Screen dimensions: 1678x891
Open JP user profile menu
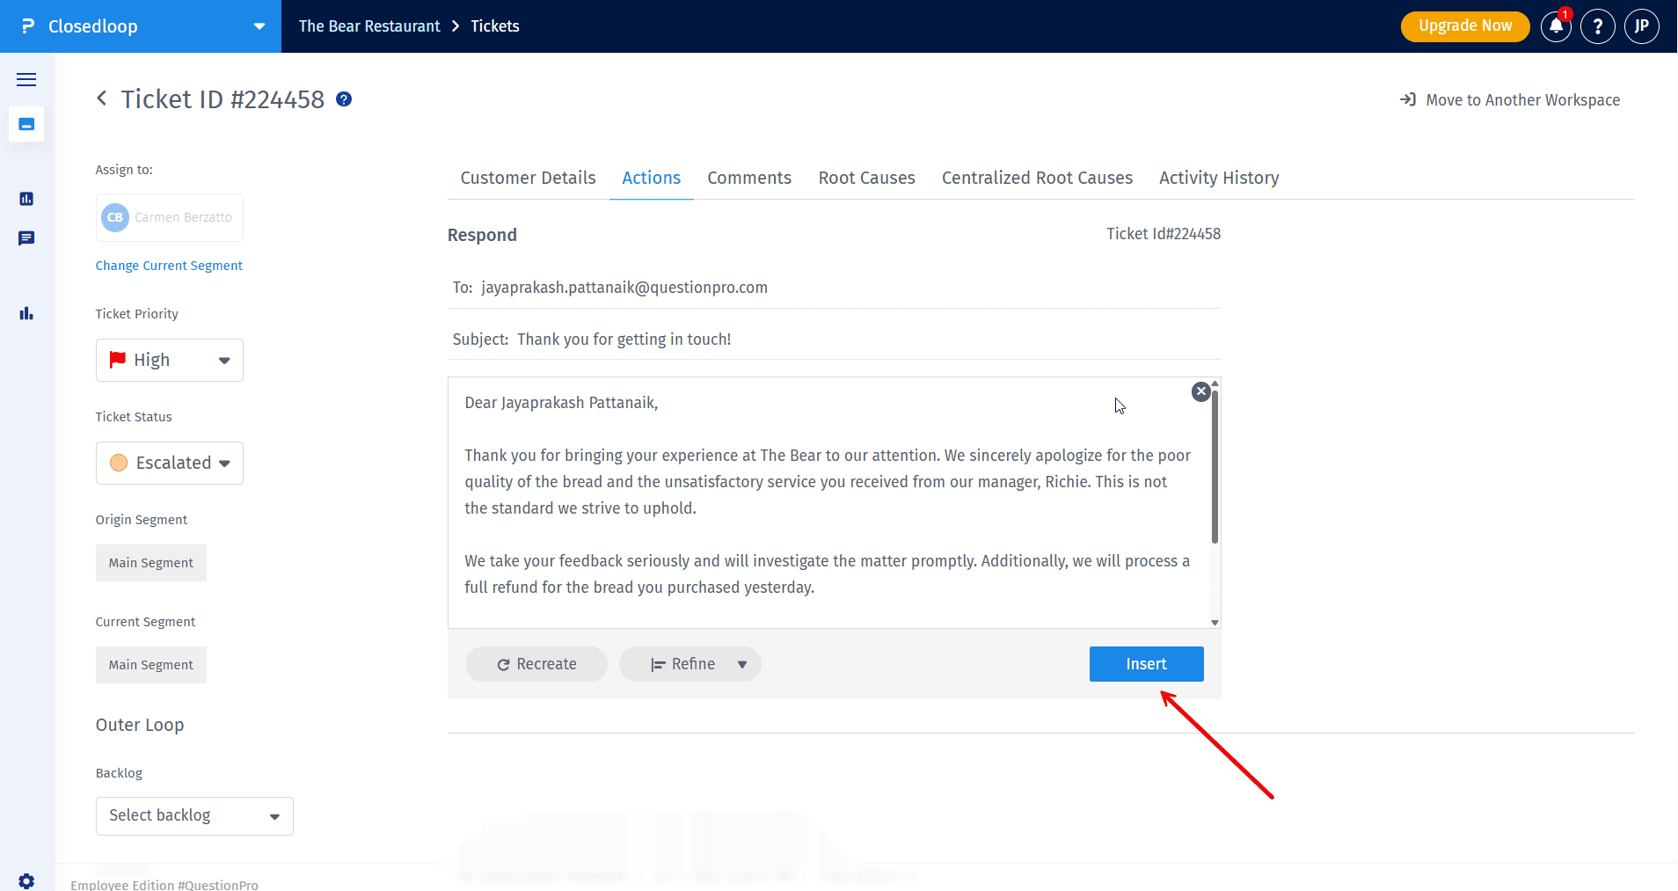click(x=1641, y=26)
